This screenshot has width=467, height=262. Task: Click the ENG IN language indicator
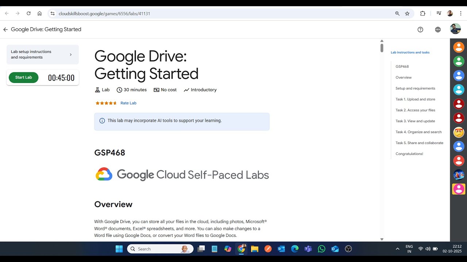coord(409,249)
